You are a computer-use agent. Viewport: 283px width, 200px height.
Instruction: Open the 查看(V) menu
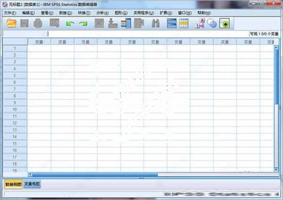pos(47,13)
